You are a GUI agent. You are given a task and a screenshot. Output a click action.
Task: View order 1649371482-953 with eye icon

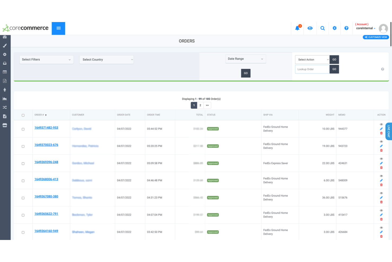[381, 124]
